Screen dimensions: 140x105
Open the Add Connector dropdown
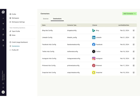click(129, 14)
